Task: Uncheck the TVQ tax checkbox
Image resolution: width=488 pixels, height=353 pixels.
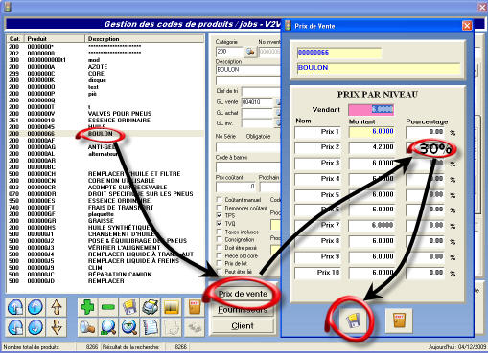Action: click(220, 224)
